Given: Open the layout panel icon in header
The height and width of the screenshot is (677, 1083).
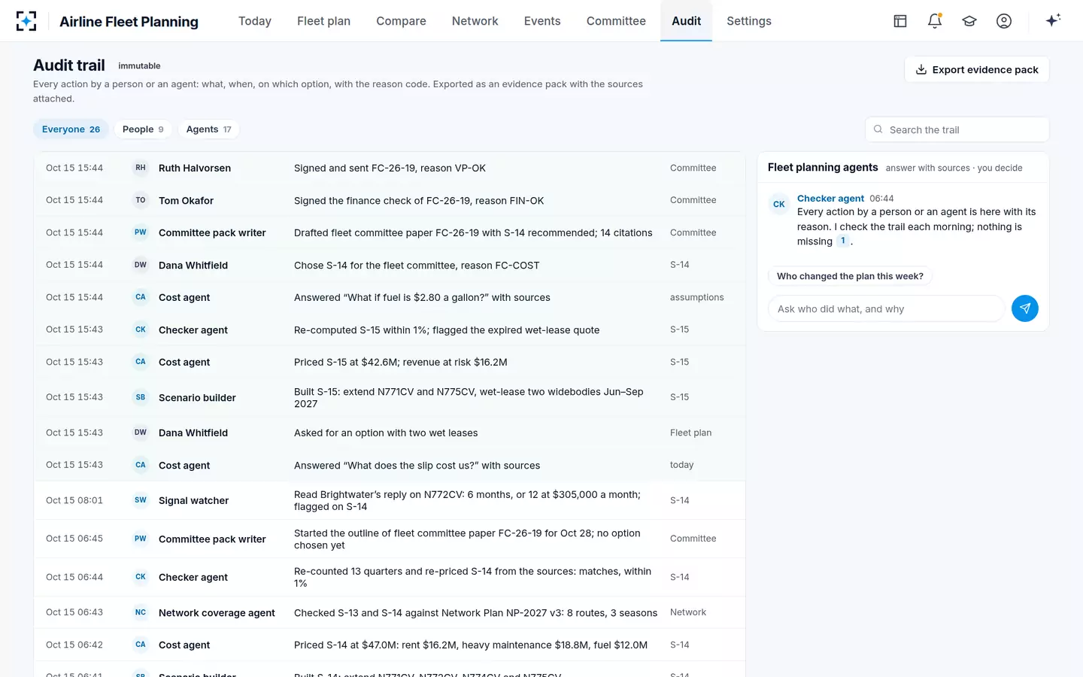Looking at the screenshot, I should 900,21.
